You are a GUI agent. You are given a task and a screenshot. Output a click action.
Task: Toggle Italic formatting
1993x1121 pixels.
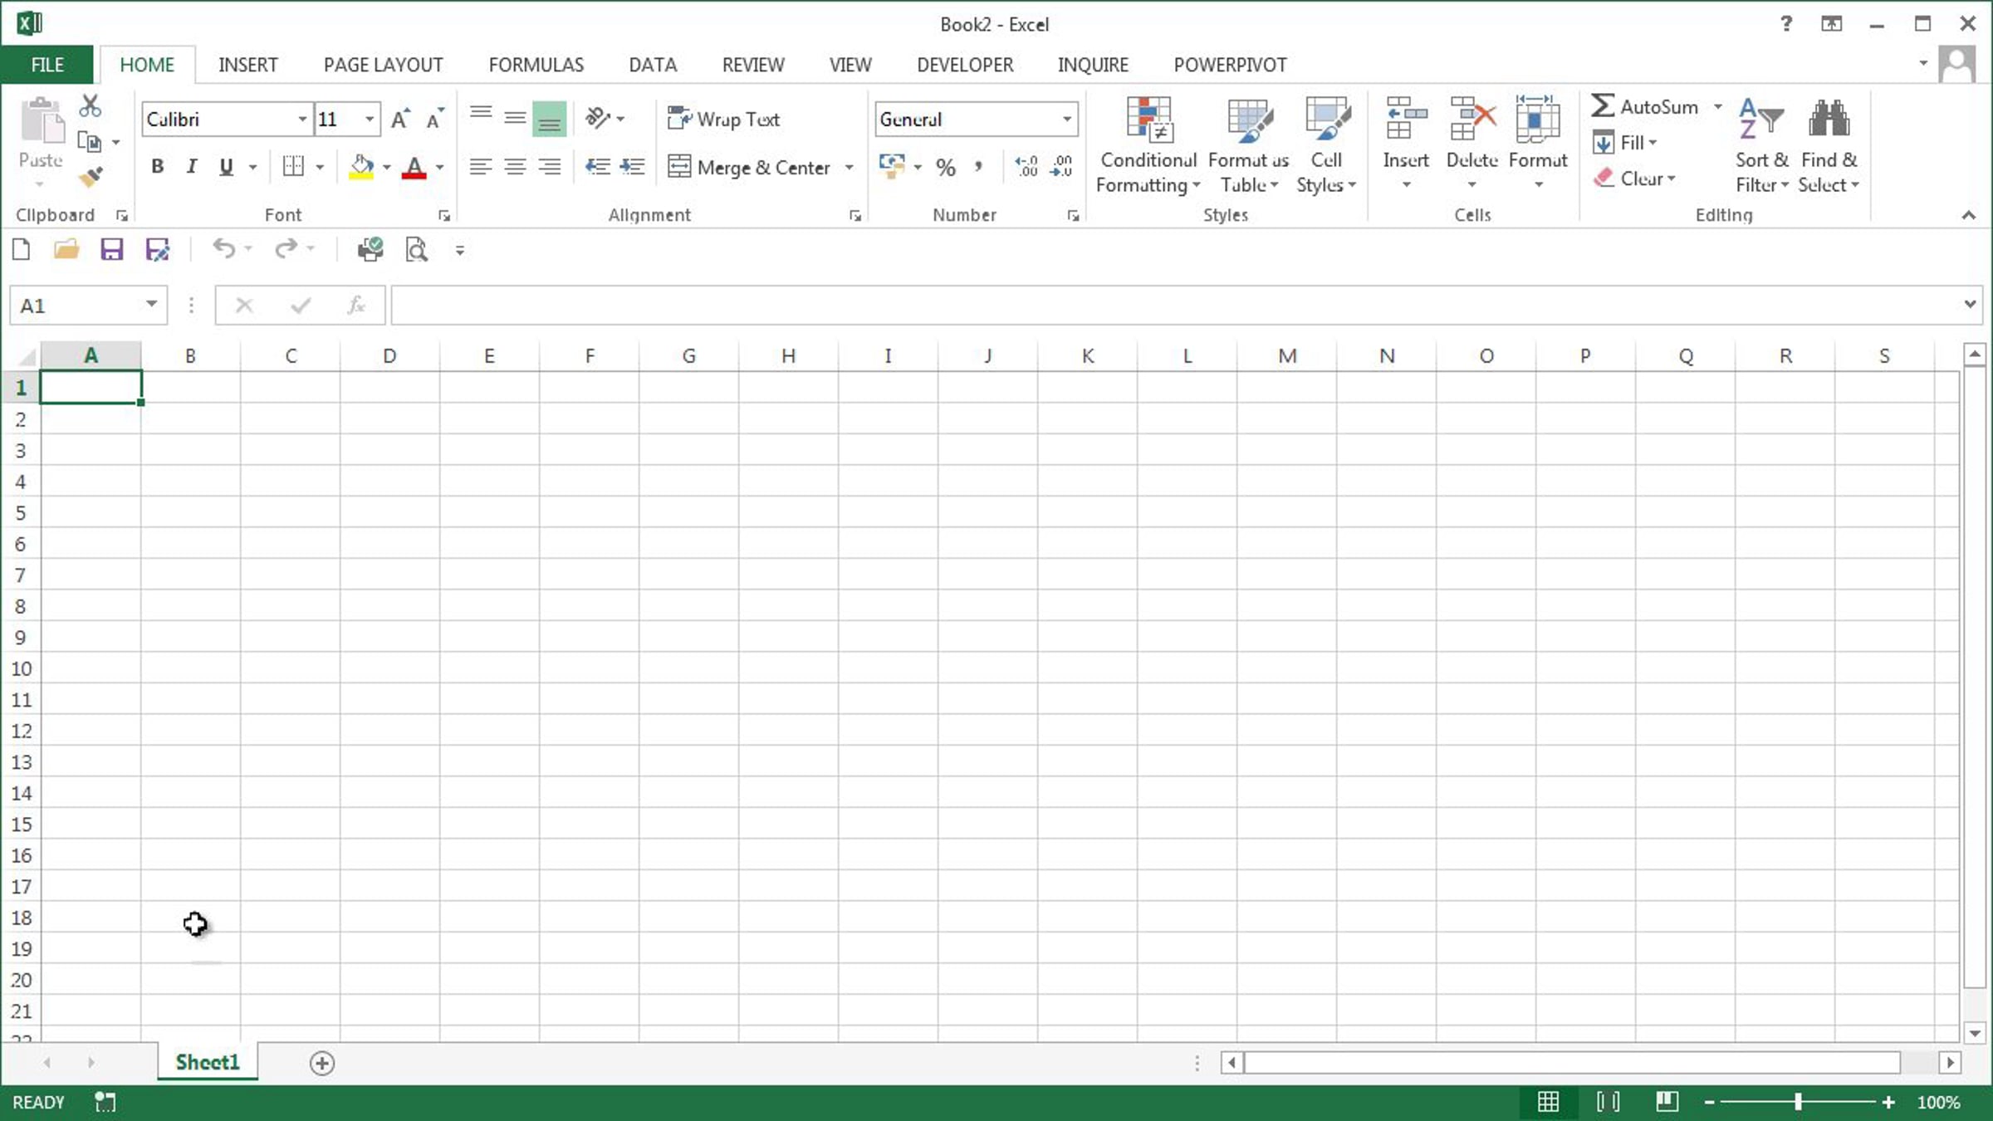coord(192,167)
